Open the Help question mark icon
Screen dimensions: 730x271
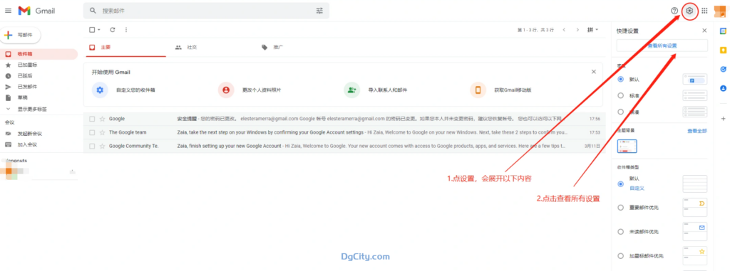tap(674, 11)
